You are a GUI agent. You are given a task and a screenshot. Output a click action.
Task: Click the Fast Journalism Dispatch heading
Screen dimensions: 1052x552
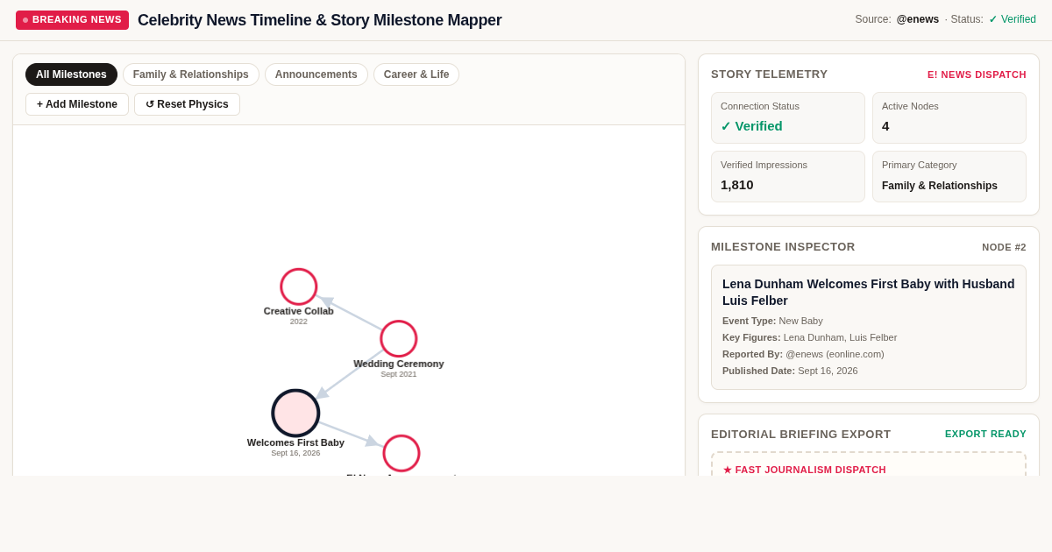point(804,470)
